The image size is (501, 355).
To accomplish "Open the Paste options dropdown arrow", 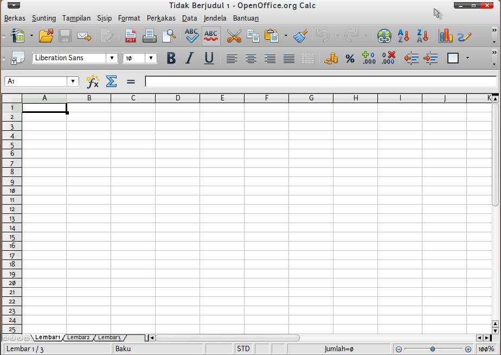I will (286, 36).
